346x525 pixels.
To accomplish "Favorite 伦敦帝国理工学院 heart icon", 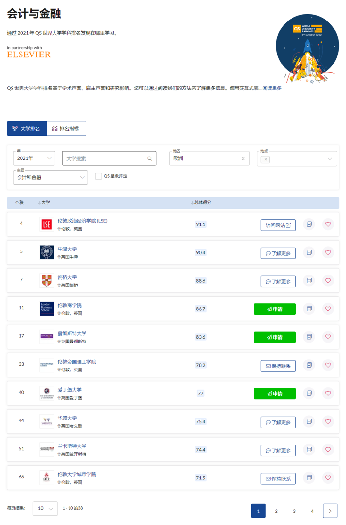I will pyautogui.click(x=328, y=365).
